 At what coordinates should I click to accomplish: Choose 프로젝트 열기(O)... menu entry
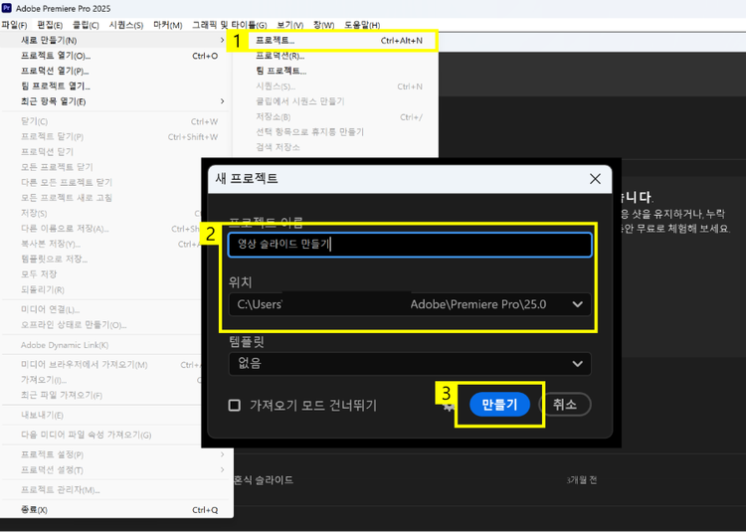(116, 56)
